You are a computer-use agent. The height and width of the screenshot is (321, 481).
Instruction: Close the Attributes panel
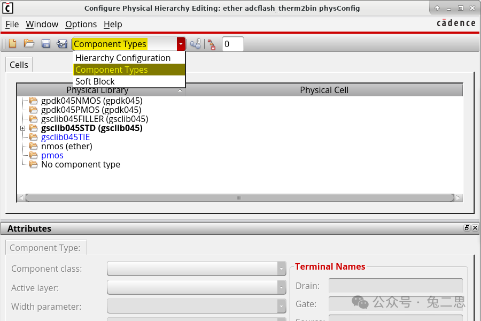pyautogui.click(x=475, y=227)
